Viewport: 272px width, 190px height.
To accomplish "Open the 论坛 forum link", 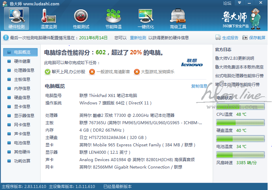I will click(227, 3).
